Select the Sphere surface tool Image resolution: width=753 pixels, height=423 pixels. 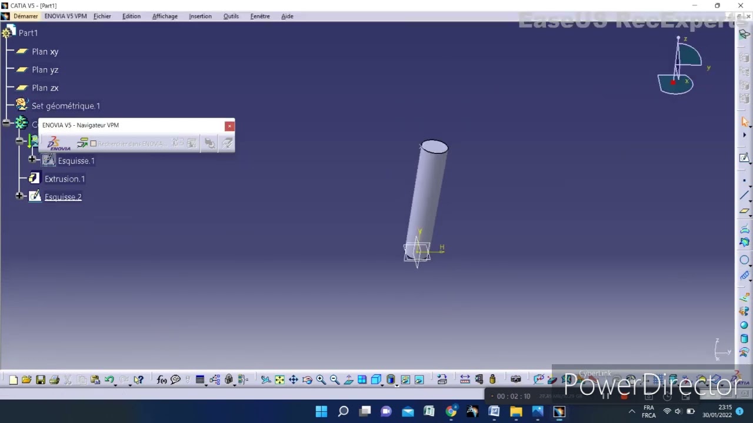pyautogui.click(x=745, y=325)
